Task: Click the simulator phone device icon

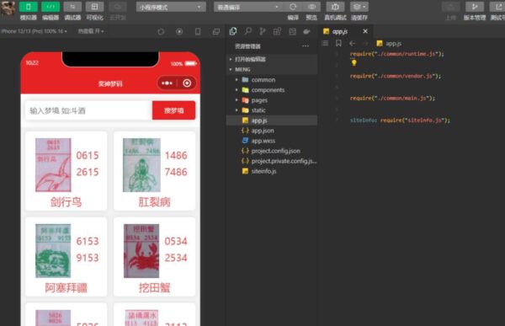Action: pos(198,32)
